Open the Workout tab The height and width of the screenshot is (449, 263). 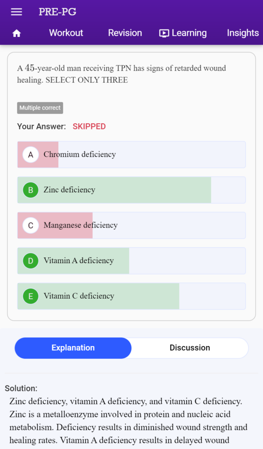66,33
